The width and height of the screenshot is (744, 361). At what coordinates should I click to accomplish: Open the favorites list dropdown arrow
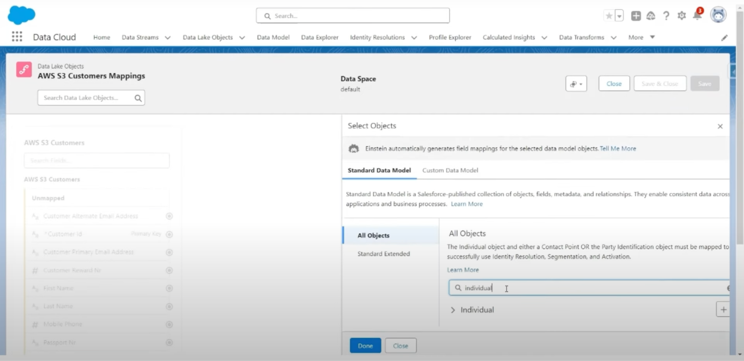click(x=619, y=16)
